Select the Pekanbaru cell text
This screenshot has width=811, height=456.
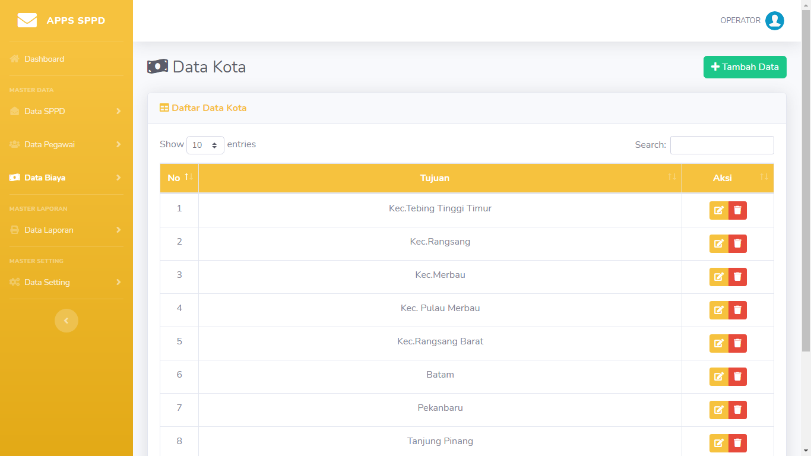pyautogui.click(x=440, y=408)
